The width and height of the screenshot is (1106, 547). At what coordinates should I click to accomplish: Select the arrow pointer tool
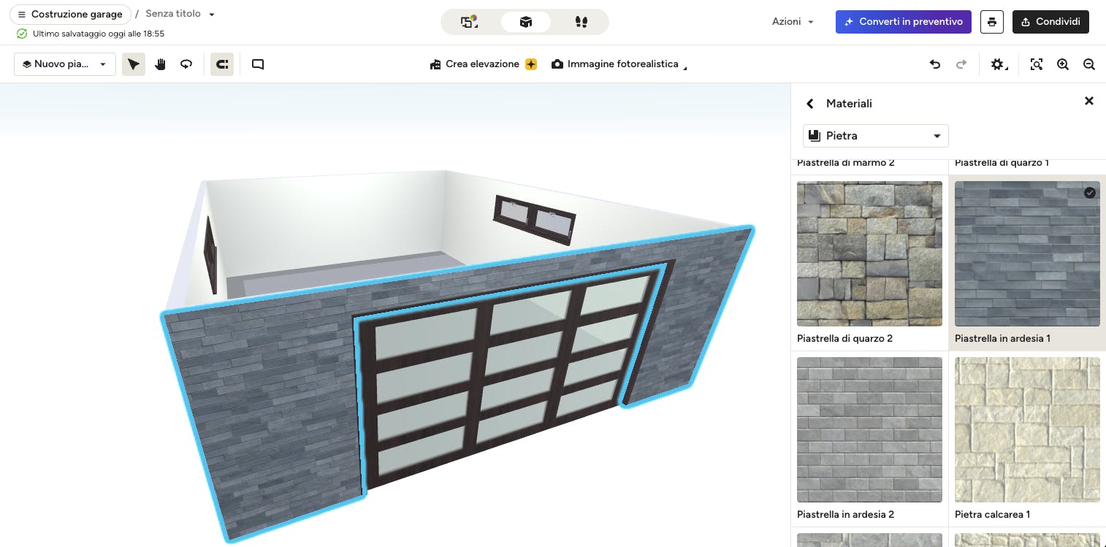pos(134,64)
